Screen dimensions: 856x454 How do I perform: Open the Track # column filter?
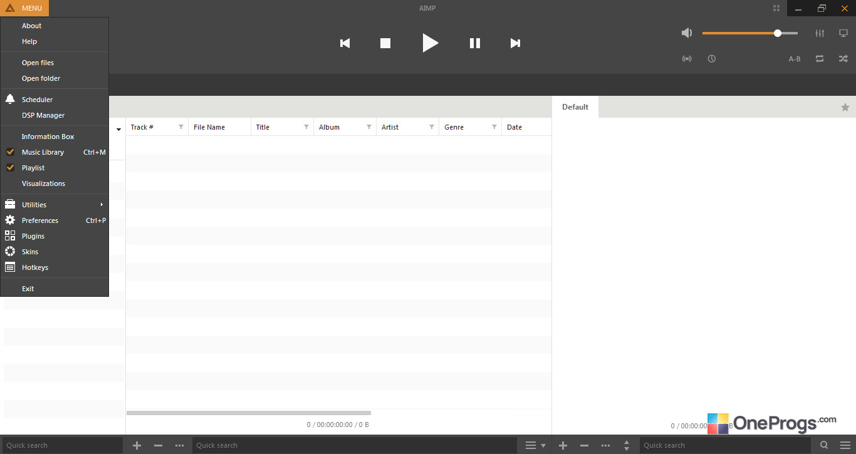[x=181, y=127]
